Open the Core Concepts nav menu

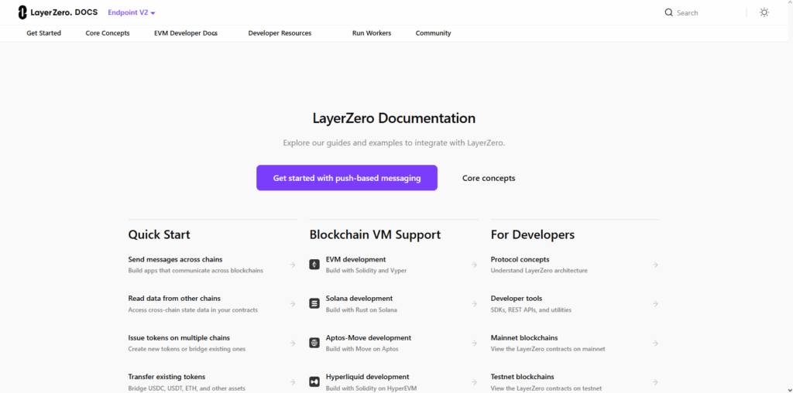[x=107, y=32]
